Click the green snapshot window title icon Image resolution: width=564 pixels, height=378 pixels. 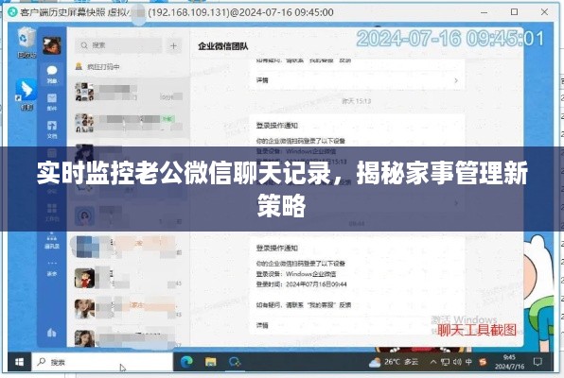[x=12, y=12]
